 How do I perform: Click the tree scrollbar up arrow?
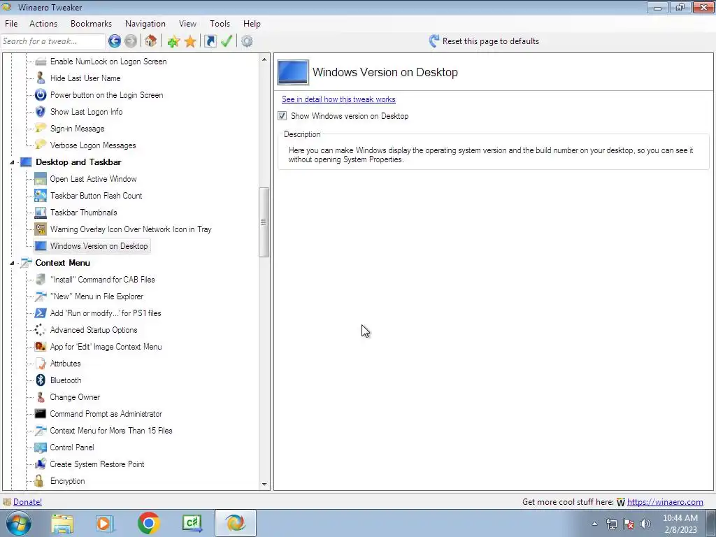[264, 59]
